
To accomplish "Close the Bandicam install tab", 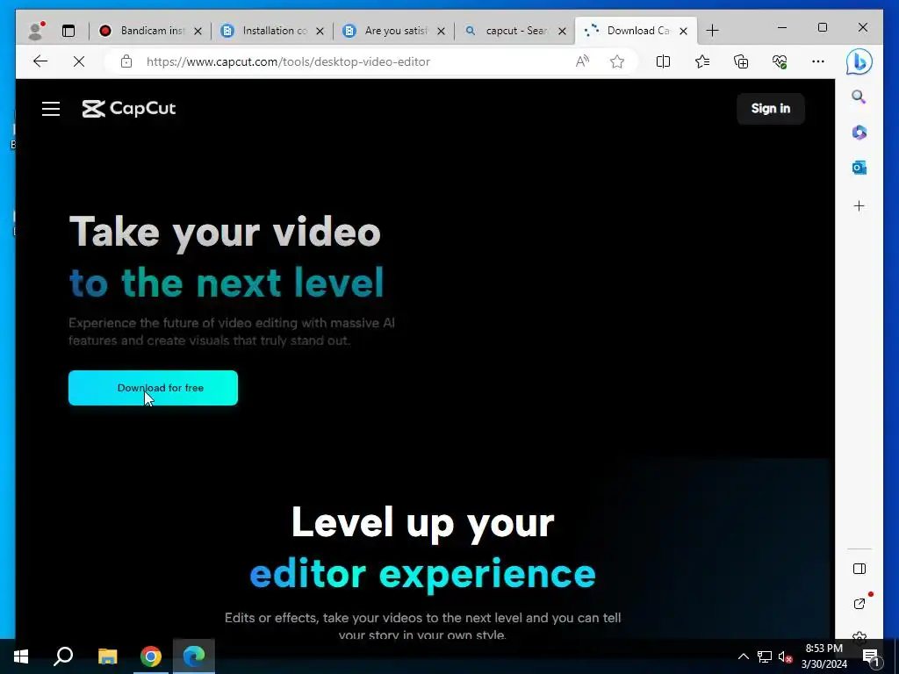I will [x=198, y=31].
